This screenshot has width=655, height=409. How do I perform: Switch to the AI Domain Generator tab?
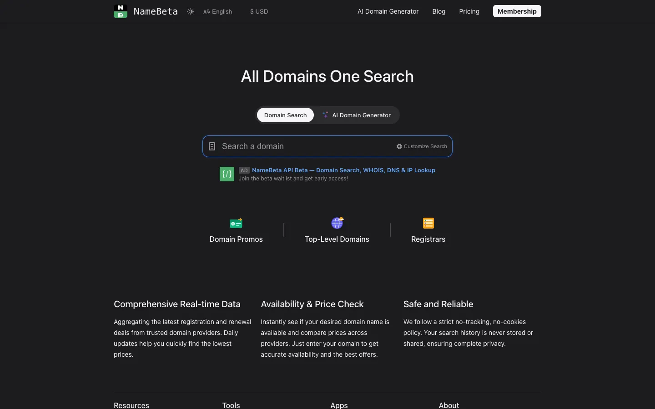357,115
